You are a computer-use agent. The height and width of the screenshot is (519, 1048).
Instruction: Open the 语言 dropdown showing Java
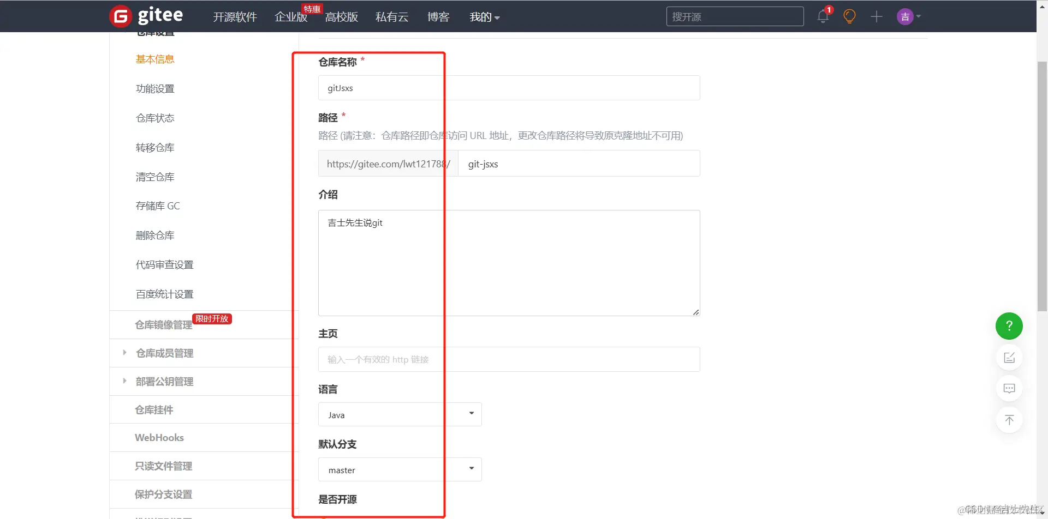click(400, 414)
